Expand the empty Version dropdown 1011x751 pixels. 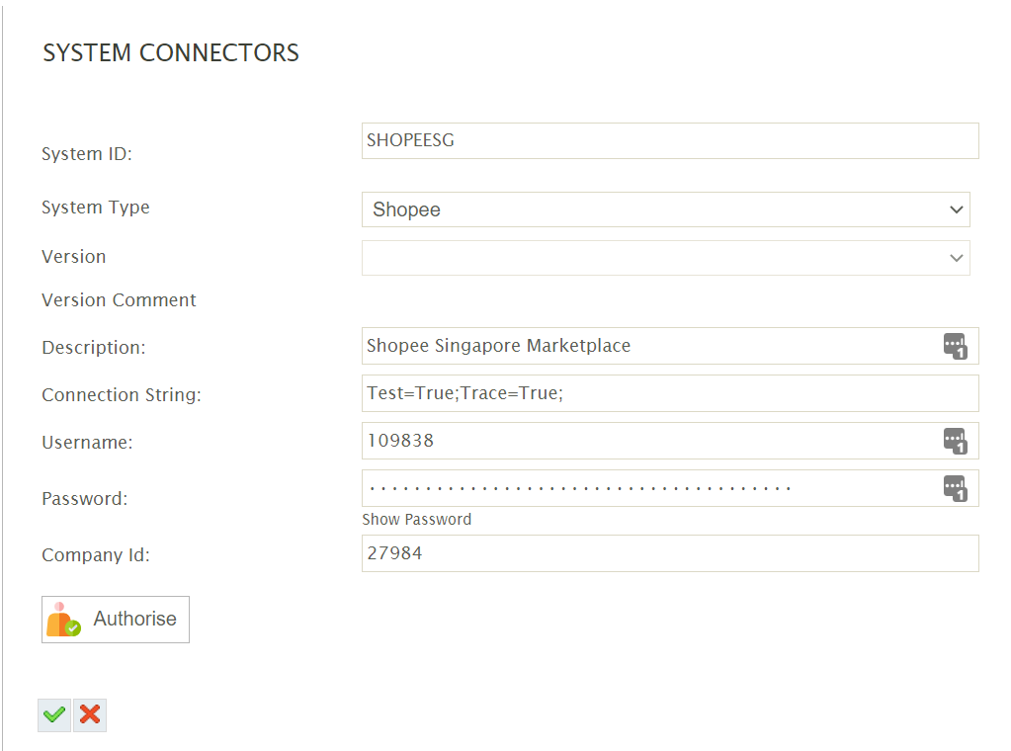click(x=665, y=258)
